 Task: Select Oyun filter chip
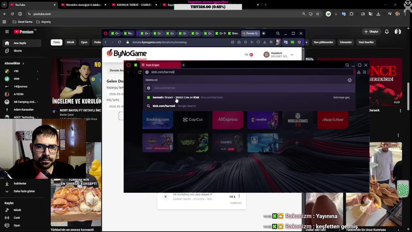click(x=84, y=42)
